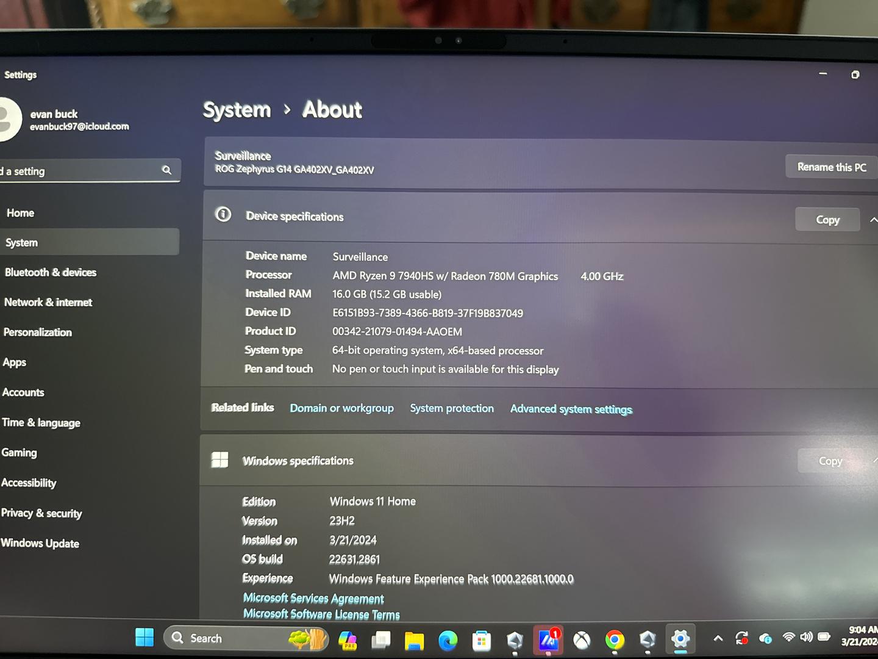Open Microsoft Store from the taskbar
Viewport: 878px width, 659px height.
[x=481, y=641]
